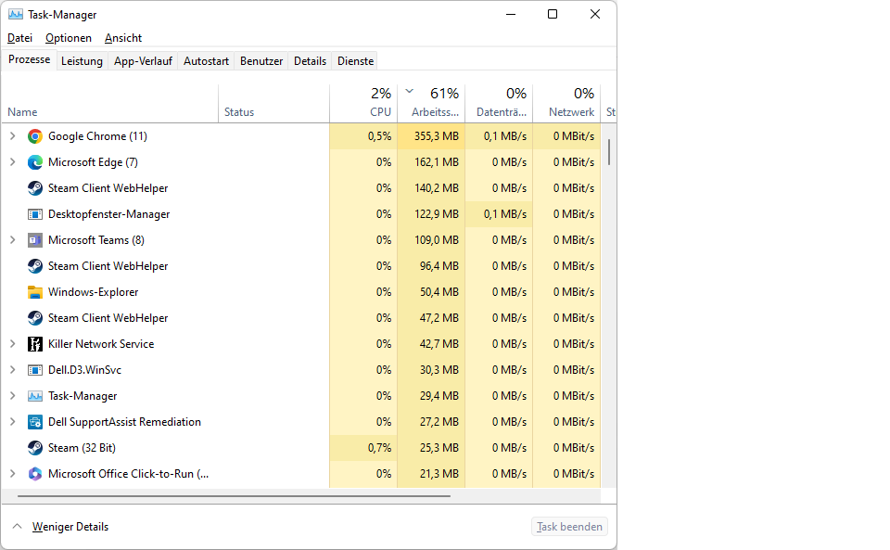Switch to the Details tab
Screen dimensions: 890x550
(310, 61)
